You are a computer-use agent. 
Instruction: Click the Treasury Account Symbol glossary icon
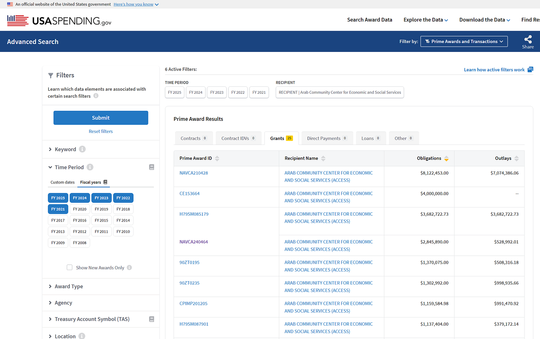151,319
